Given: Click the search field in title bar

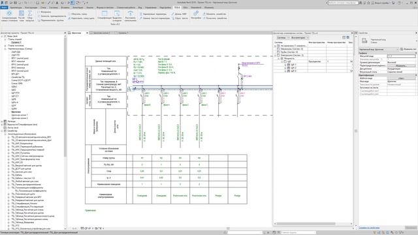Looking at the screenshot, I should [x=342, y=3].
